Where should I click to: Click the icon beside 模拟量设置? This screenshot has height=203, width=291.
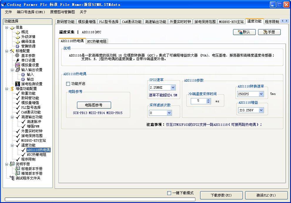(18, 65)
